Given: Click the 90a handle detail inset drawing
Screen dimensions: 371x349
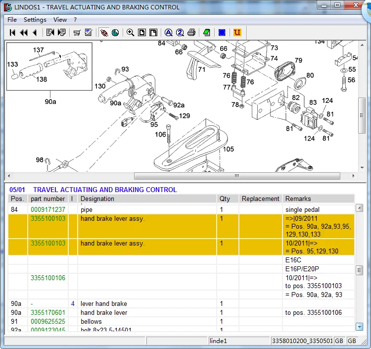Looking at the screenshot, I should (49, 66).
